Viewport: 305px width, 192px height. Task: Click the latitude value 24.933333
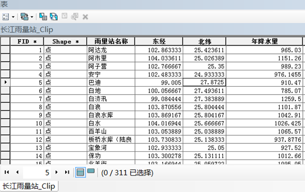click(x=209, y=75)
